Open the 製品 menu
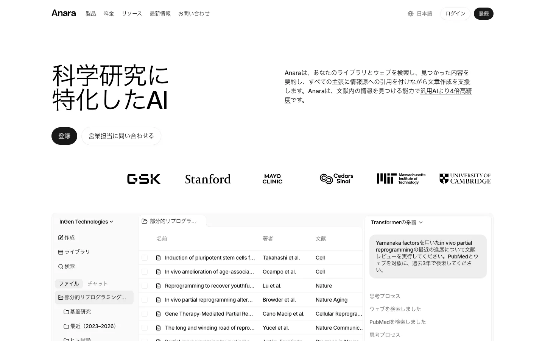Screen dimensions: 545x341 pos(91,14)
